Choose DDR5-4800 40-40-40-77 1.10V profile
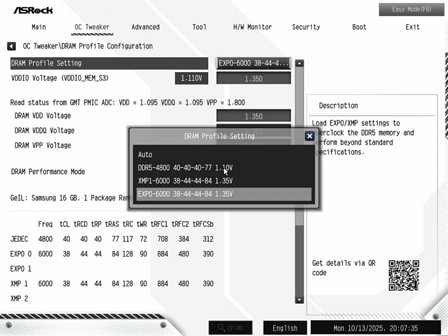This screenshot has height=336, width=448. coord(185,167)
